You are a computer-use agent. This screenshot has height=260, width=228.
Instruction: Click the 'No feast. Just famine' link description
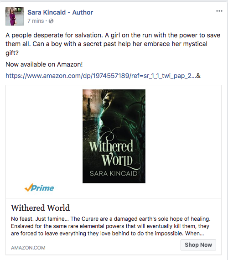pyautogui.click(x=111, y=226)
